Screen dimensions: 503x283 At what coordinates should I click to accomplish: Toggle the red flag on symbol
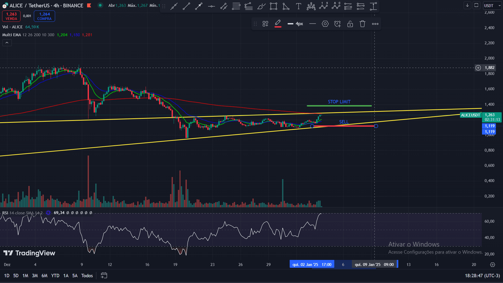point(89,6)
